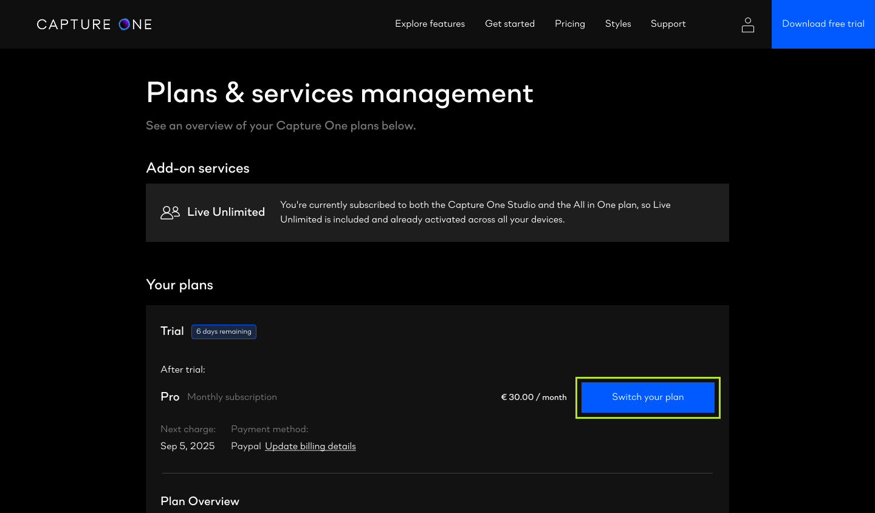Click the Capture One logo
The height and width of the screenshot is (513, 875).
(x=94, y=24)
